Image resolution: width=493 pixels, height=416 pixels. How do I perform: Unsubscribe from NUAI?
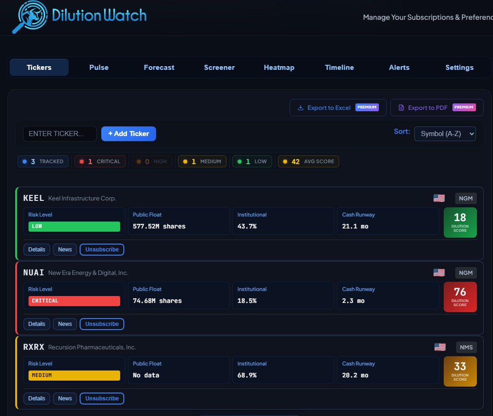[x=102, y=324]
